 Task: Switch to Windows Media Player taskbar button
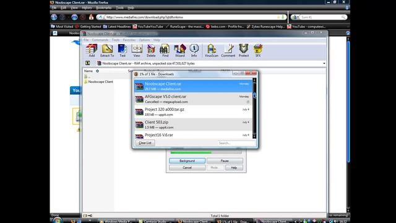tap(116, 221)
